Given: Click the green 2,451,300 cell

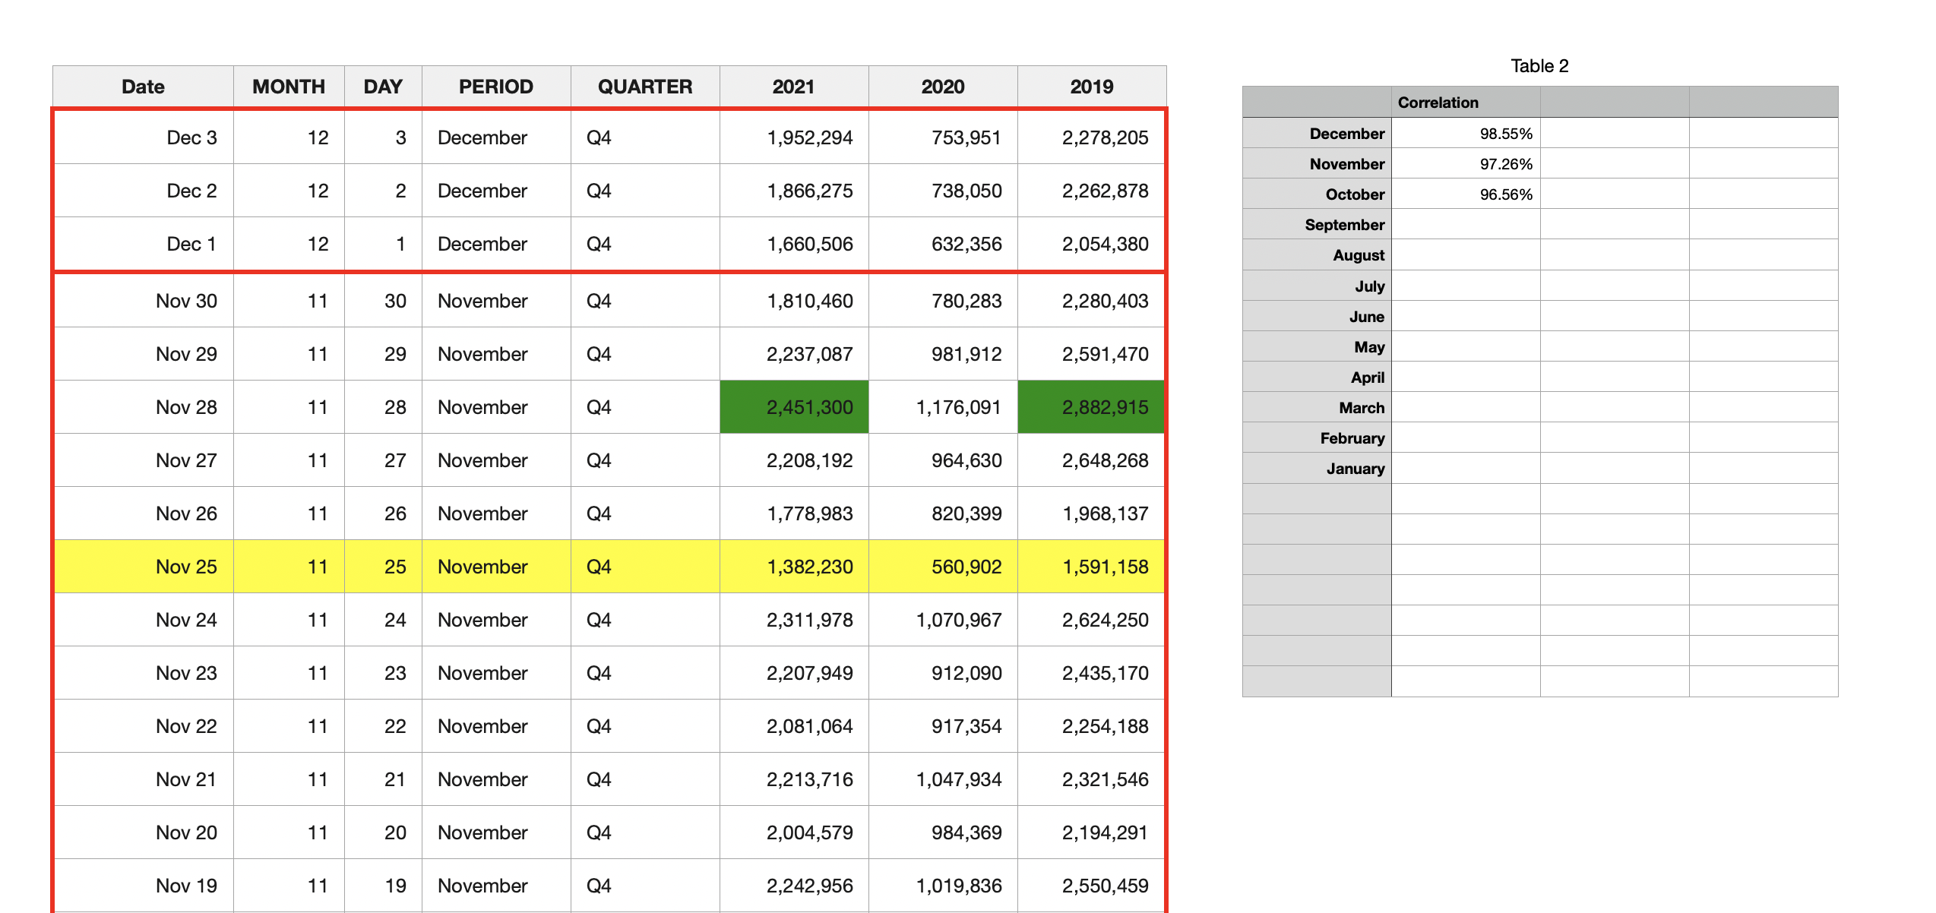Looking at the screenshot, I should (794, 407).
